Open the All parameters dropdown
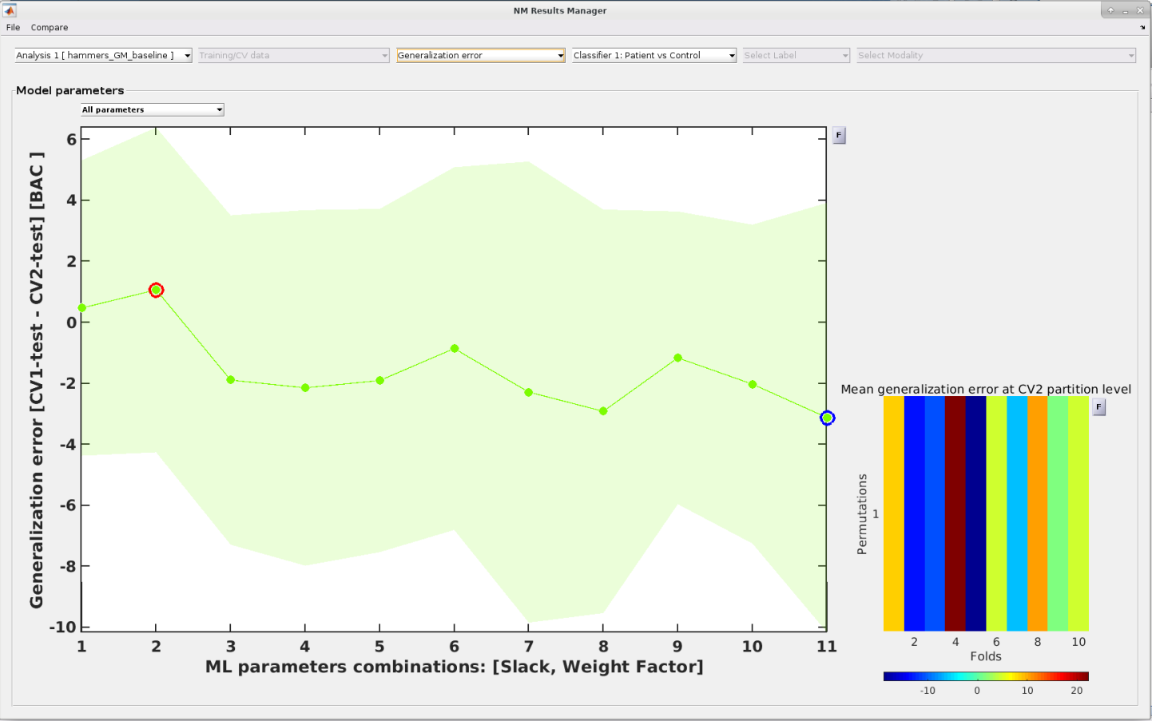1152x721 pixels. pyautogui.click(x=152, y=109)
